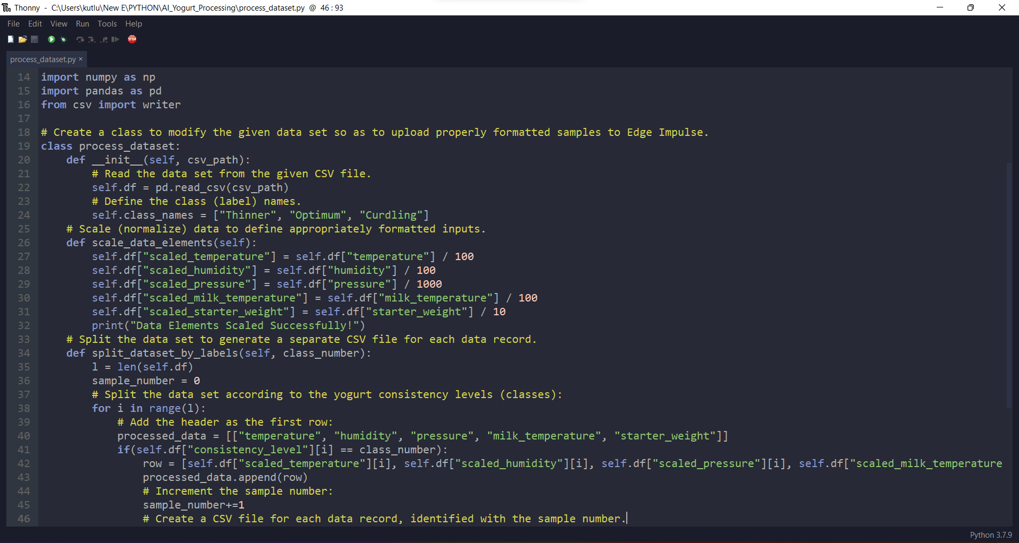
Task: Open the Run menu
Action: point(82,23)
